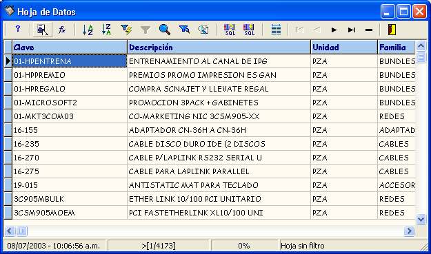Click PZA unit in row 16-155
Screen dimensions: 431x254
click(x=344, y=130)
